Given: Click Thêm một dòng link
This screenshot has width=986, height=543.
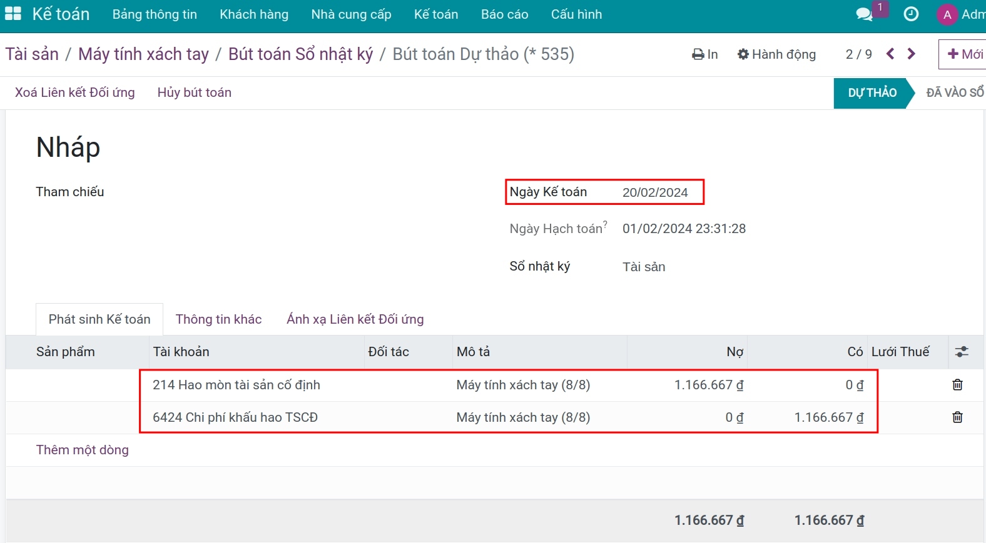Looking at the screenshot, I should (x=83, y=450).
